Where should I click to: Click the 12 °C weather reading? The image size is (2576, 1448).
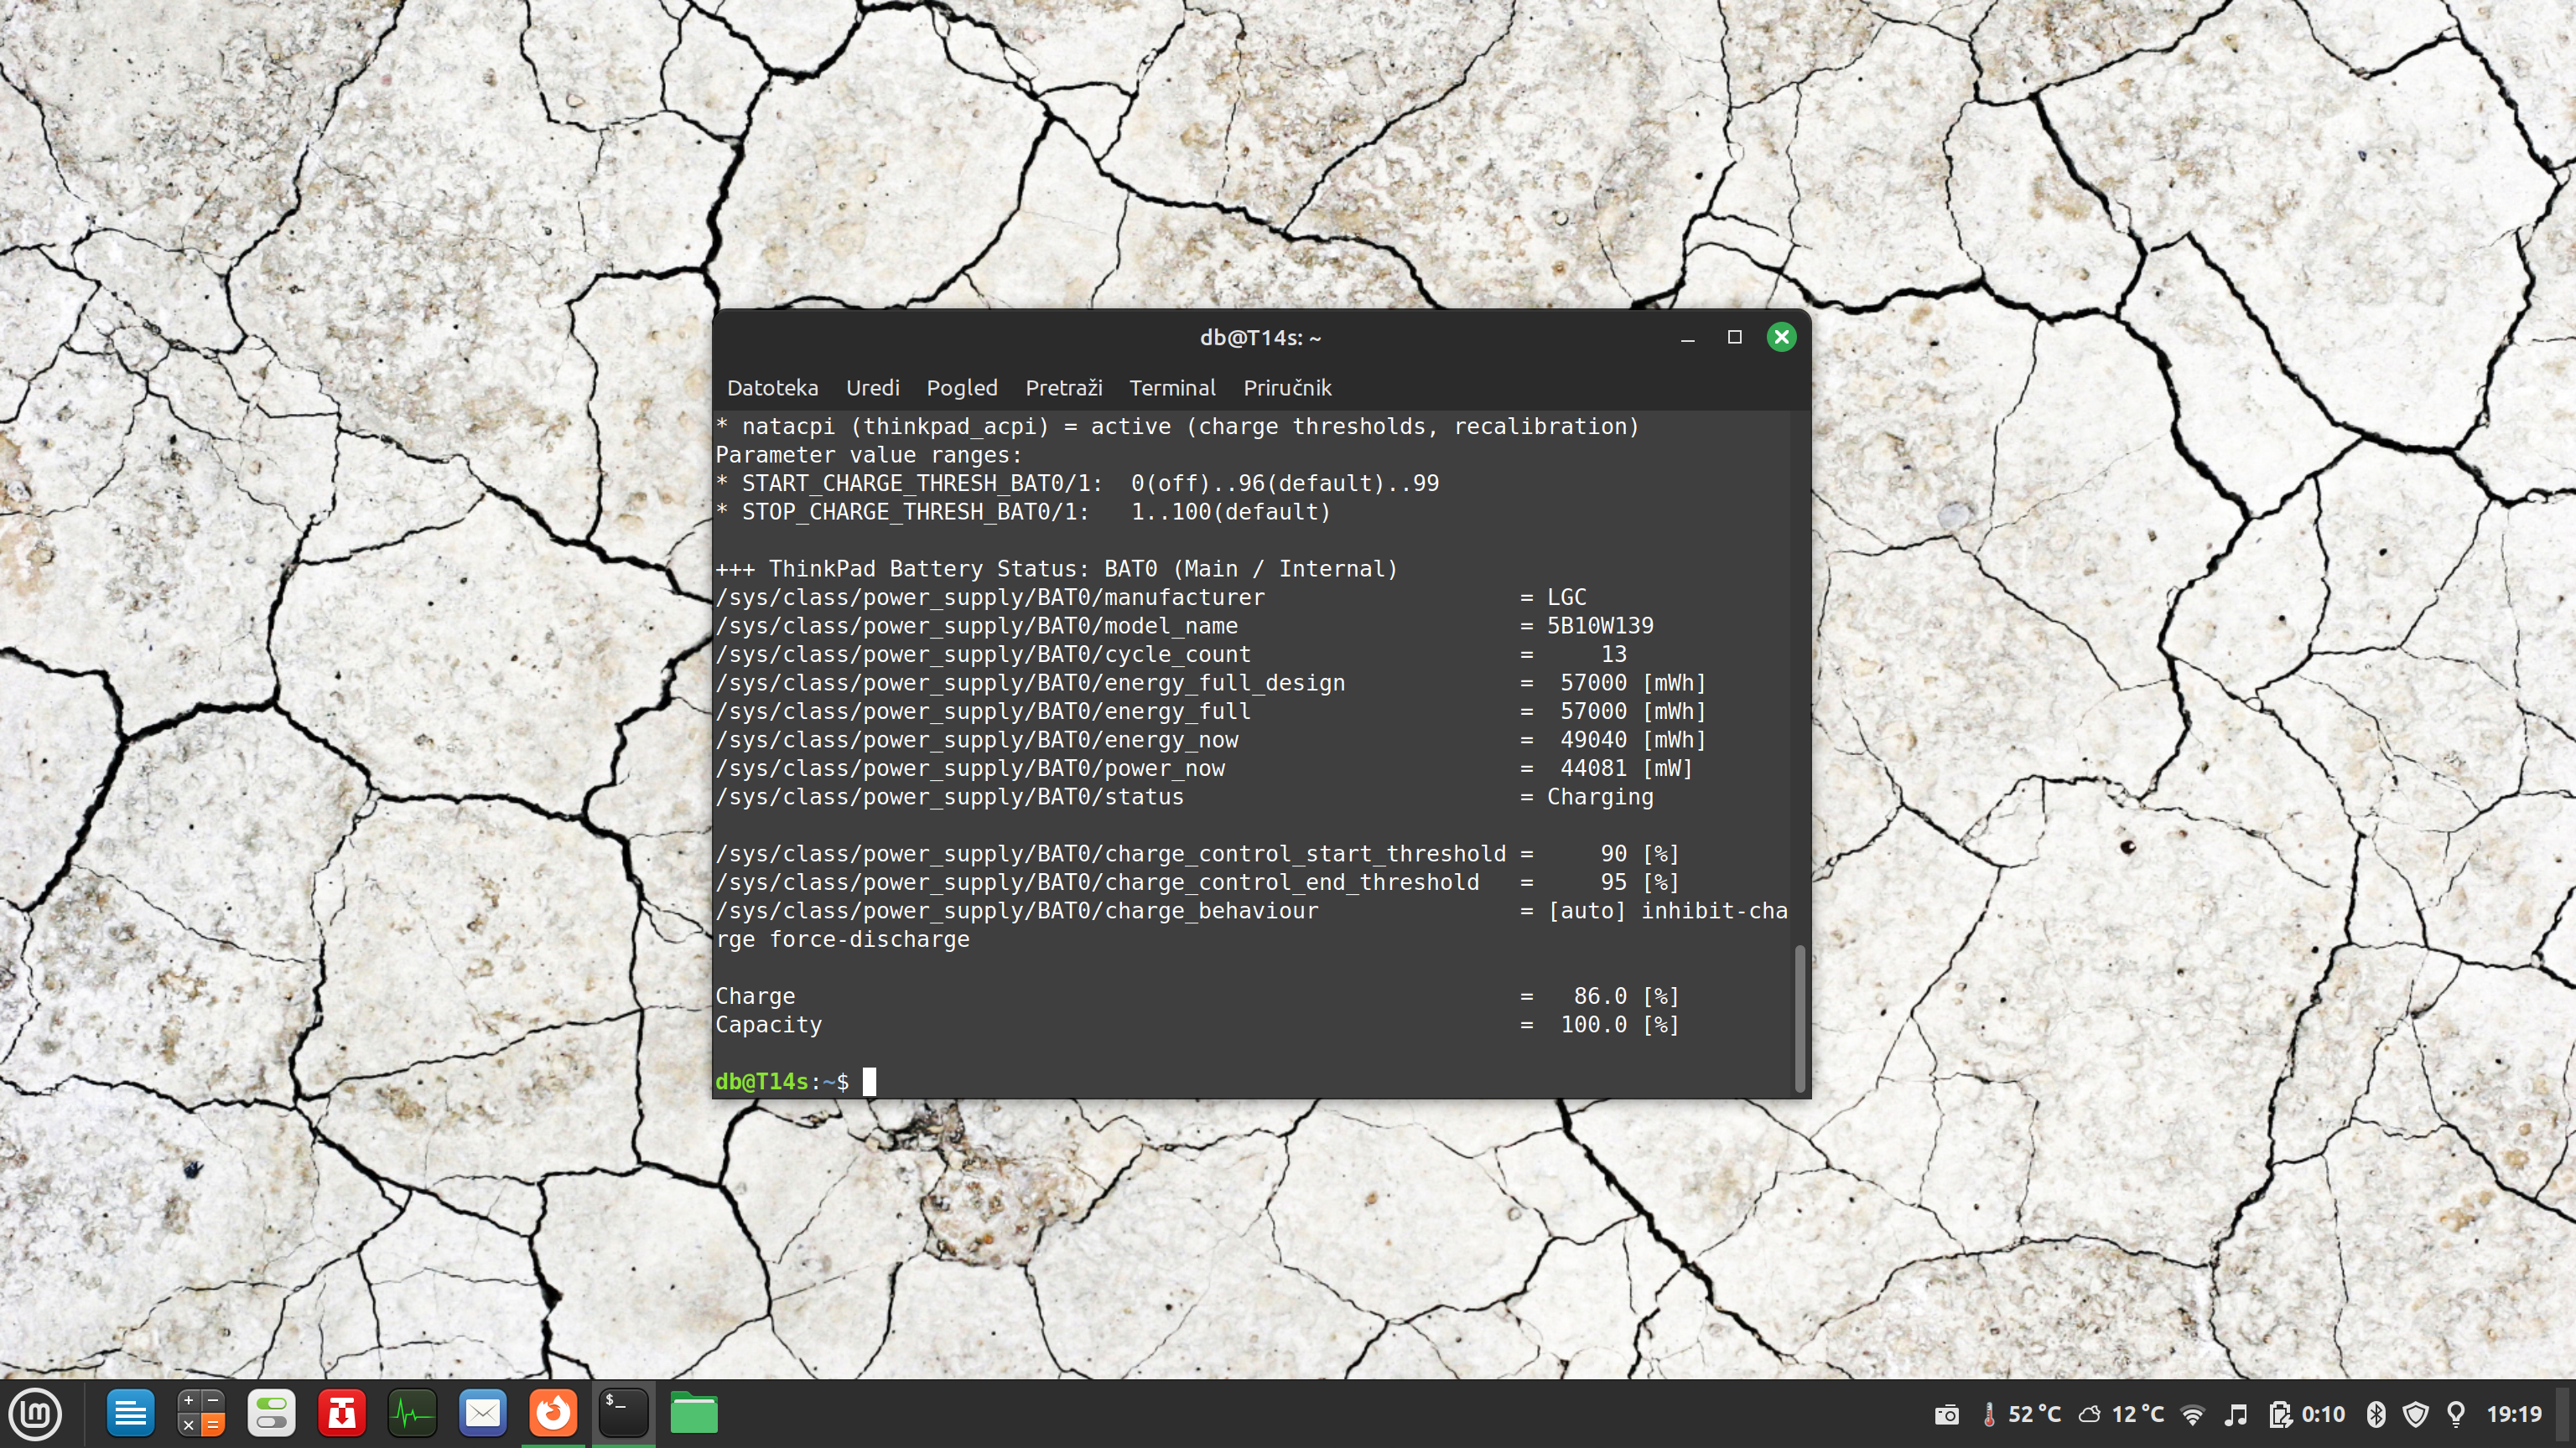pyautogui.click(x=2137, y=1414)
